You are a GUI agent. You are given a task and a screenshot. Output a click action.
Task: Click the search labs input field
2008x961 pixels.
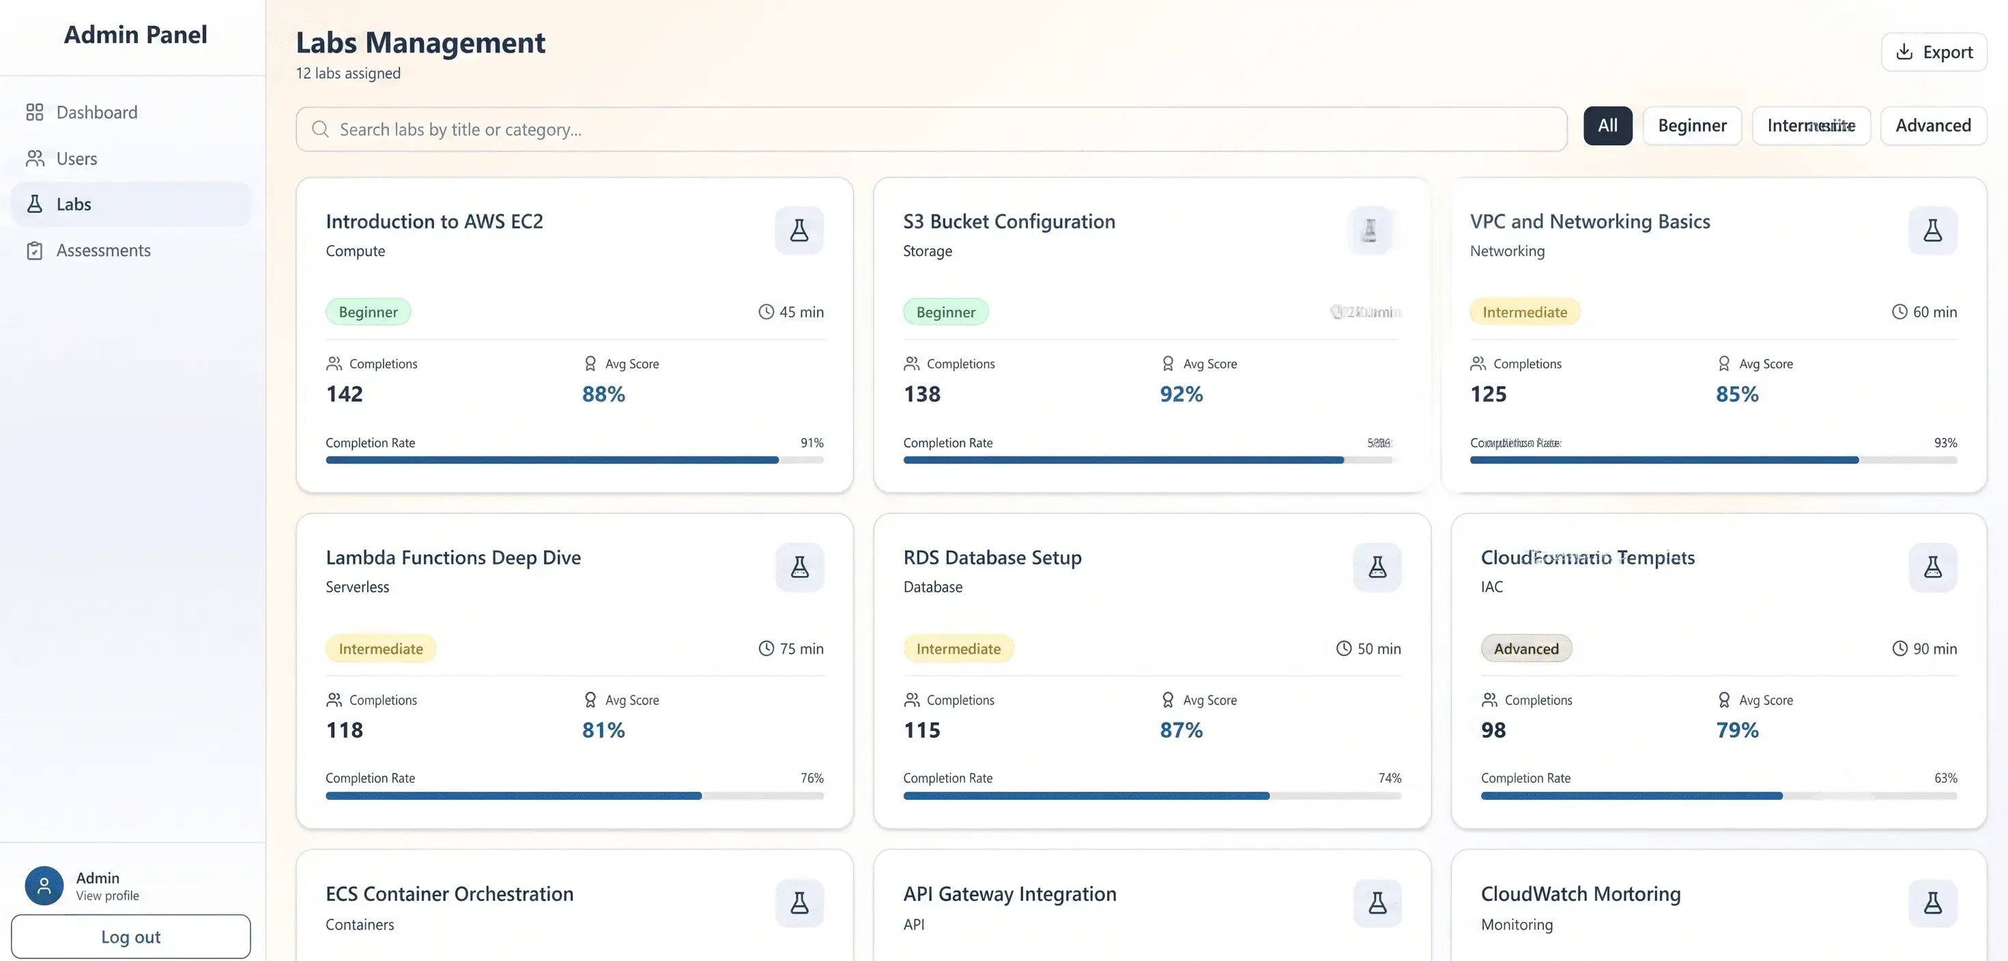point(932,130)
